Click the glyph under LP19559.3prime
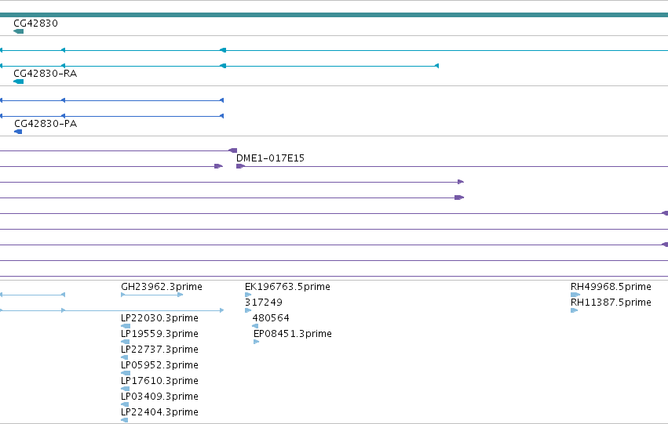 [x=126, y=342]
